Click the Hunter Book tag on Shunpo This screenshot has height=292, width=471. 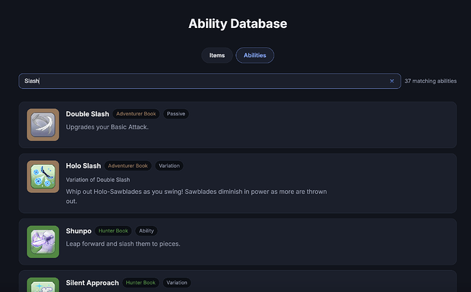113,231
